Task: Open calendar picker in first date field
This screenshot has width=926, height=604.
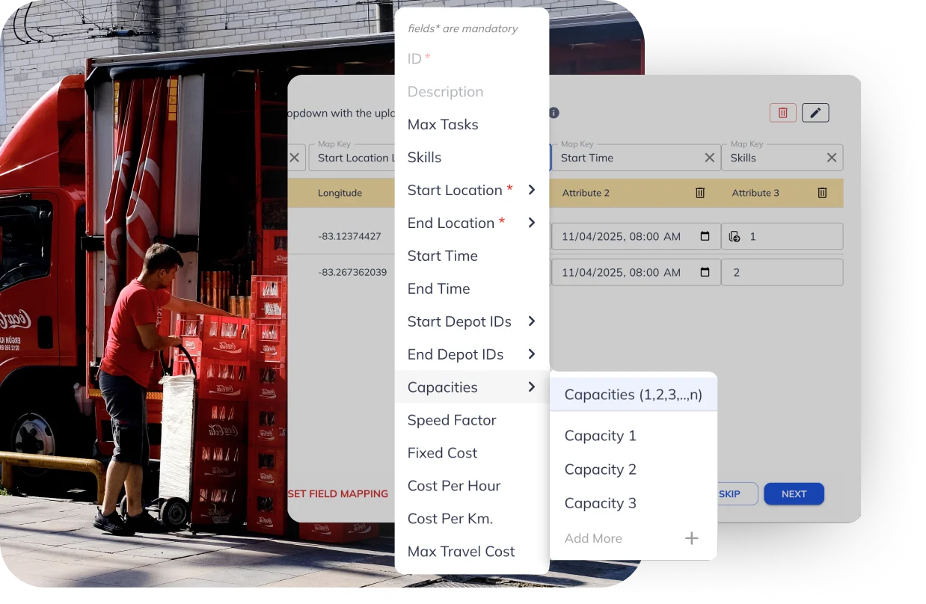Action: pos(705,236)
